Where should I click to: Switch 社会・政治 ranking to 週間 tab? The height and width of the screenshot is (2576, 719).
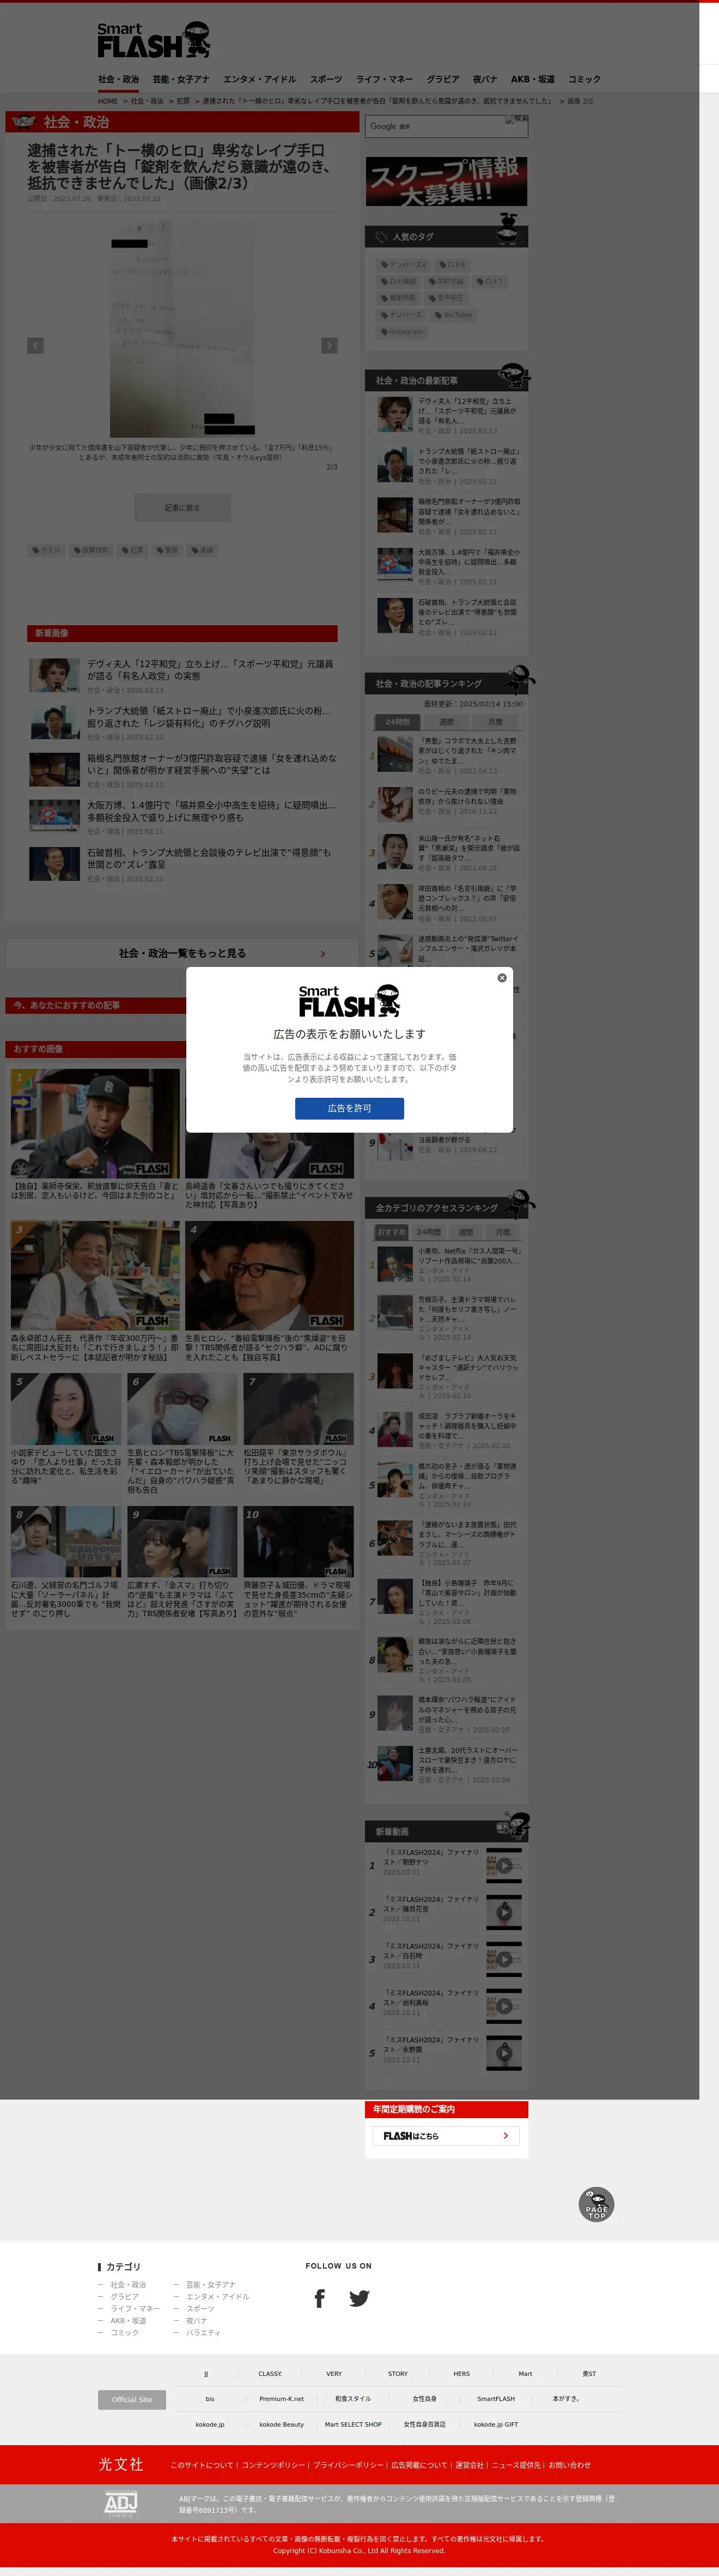click(446, 722)
